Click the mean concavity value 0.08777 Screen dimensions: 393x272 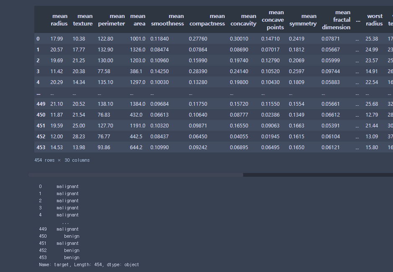pyautogui.click(x=239, y=115)
